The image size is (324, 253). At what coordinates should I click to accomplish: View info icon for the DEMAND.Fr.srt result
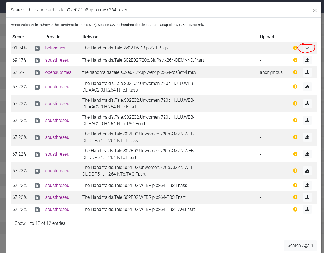tap(295, 60)
